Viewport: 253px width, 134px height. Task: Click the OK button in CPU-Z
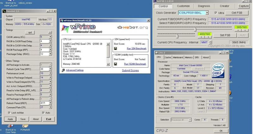221,131
